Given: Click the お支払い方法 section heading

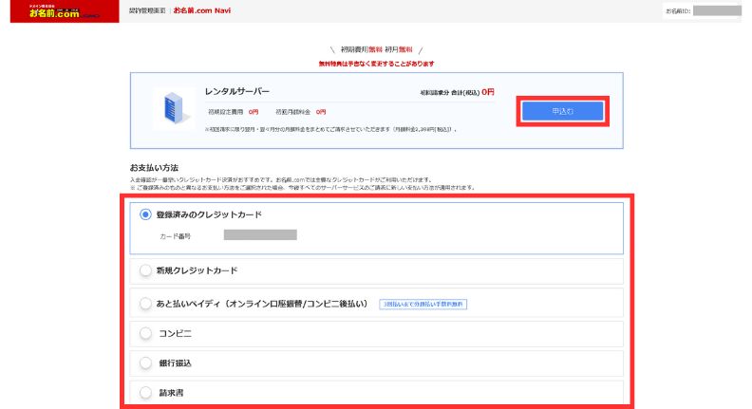Looking at the screenshot, I should [x=154, y=167].
